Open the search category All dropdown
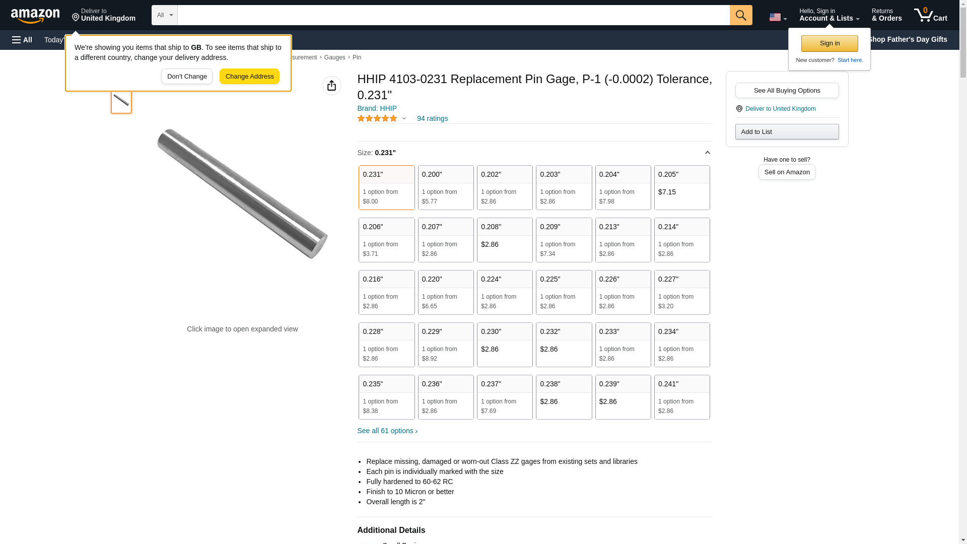 point(164,15)
